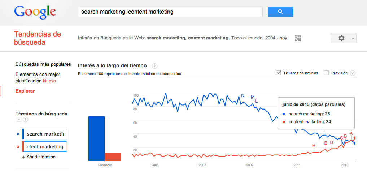Click the blue search magnifier button
Image resolution: width=367 pixels, height=171 pixels.
click(x=280, y=12)
